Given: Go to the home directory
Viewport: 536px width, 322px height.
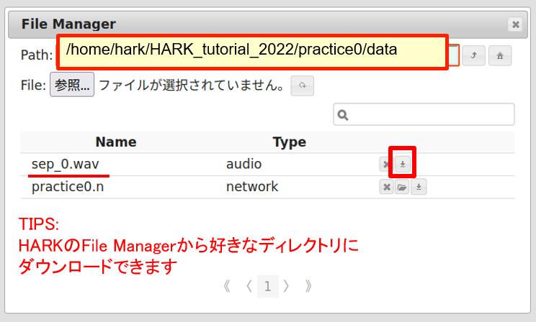Looking at the screenshot, I should click(x=499, y=55).
